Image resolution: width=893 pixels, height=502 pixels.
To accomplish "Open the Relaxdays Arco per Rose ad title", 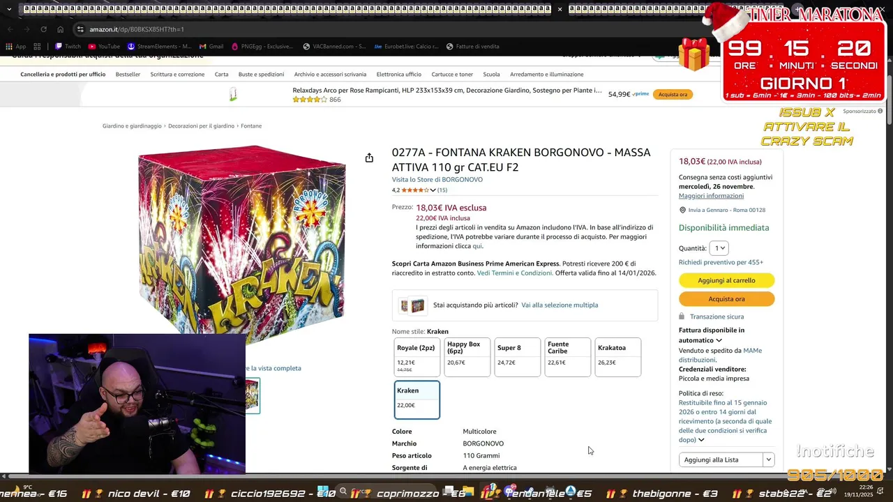I will 446,91.
